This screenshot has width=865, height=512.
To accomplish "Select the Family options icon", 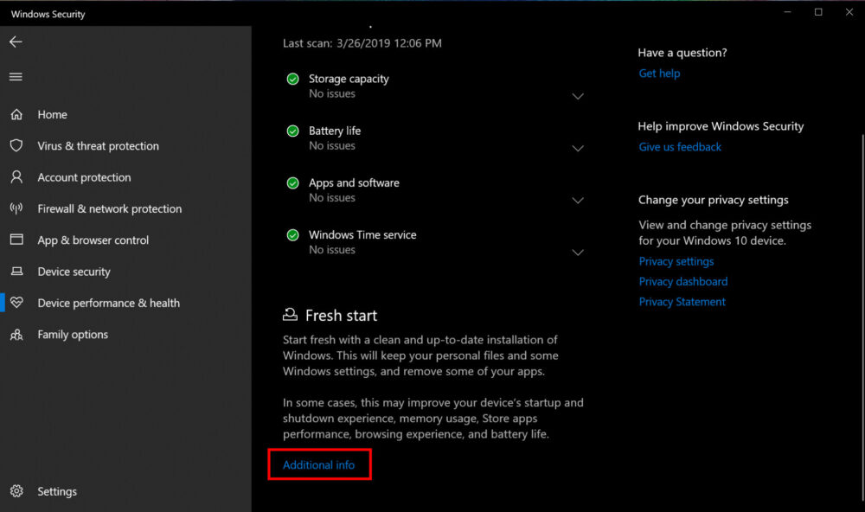I will pyautogui.click(x=16, y=334).
